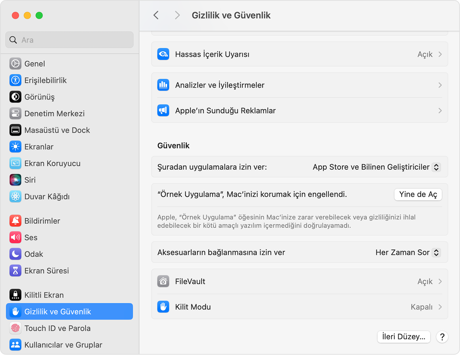Viewport: 460px width, 355px height.
Task: Click the Touch ID fingerprint icon
Action: pos(15,328)
